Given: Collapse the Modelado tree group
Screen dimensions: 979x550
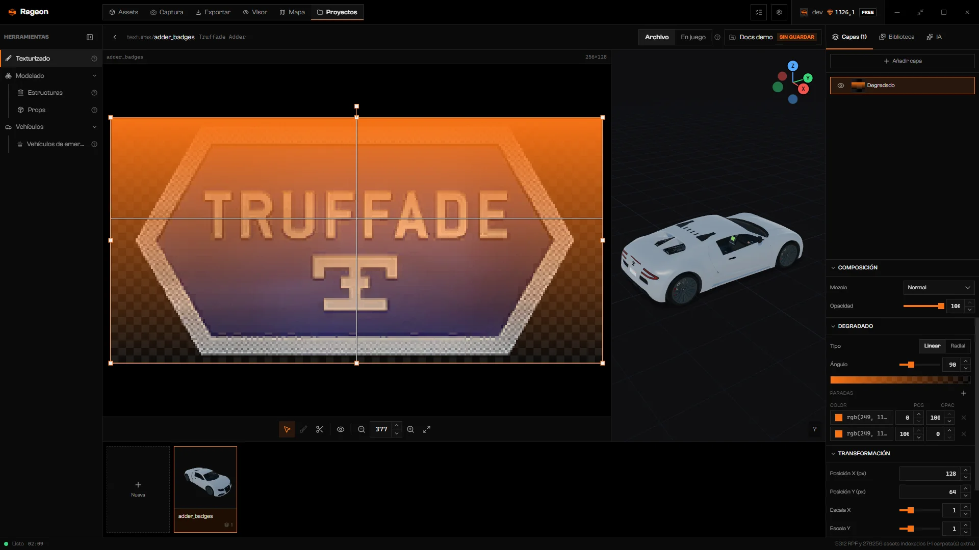Looking at the screenshot, I should click(x=94, y=76).
